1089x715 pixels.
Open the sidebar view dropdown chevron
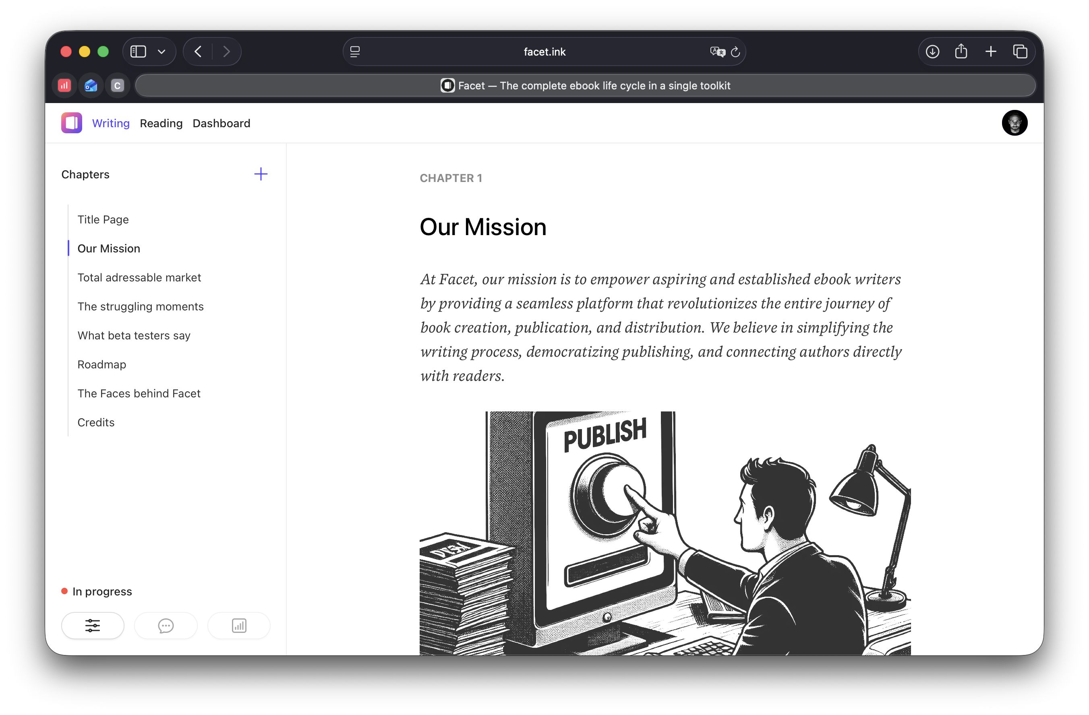[x=161, y=52]
